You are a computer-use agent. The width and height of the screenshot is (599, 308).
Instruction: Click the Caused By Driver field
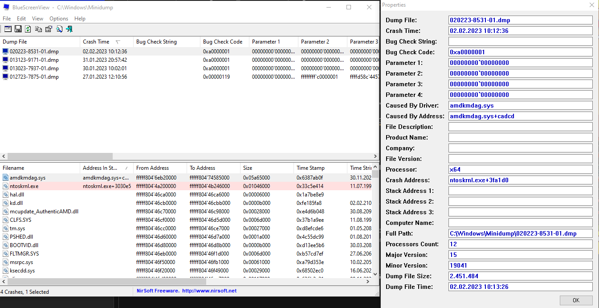[521, 105]
